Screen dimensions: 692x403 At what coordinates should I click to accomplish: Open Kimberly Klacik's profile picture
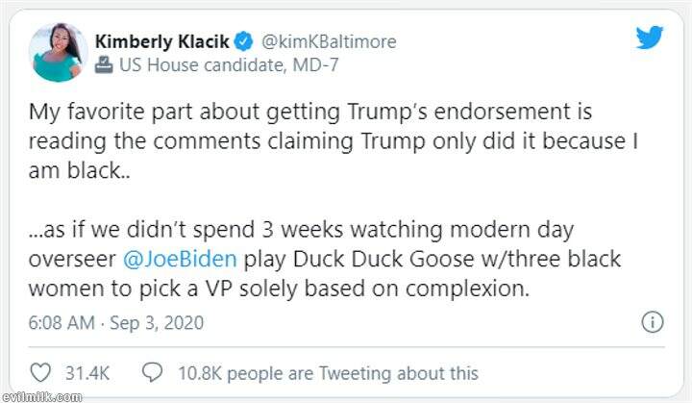(60, 52)
